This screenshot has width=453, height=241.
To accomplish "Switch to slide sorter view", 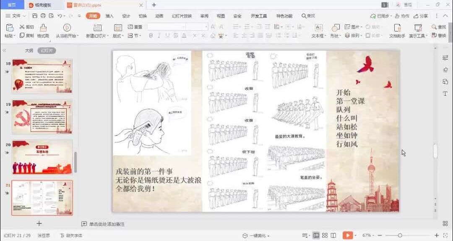I will point(325,236).
